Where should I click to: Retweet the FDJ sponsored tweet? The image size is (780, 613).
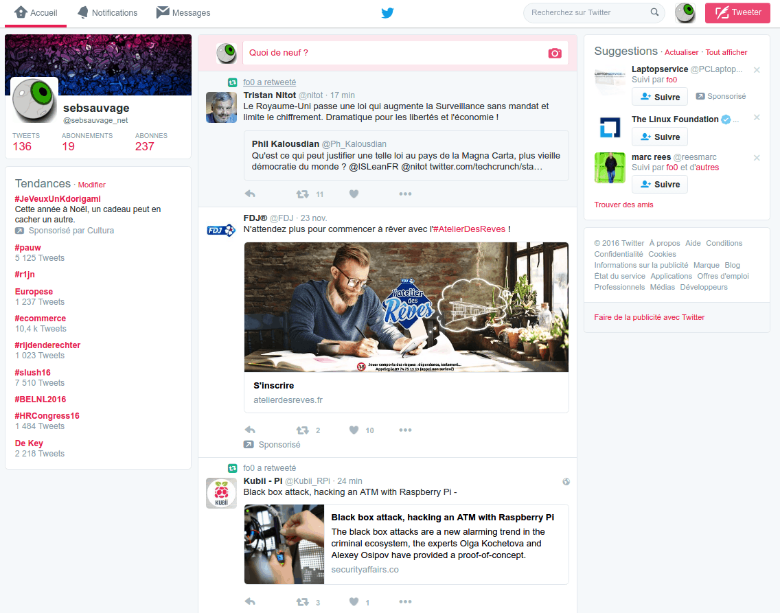tap(302, 430)
